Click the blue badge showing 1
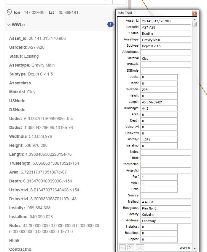 (x=110, y=24)
